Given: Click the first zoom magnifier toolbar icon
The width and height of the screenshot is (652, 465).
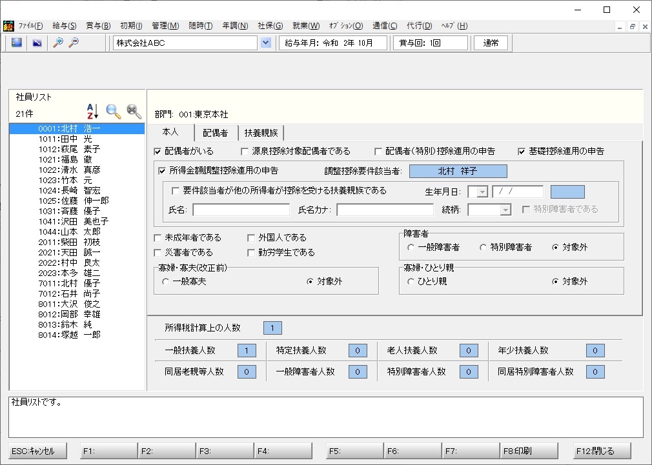Looking at the screenshot, I should (58, 43).
